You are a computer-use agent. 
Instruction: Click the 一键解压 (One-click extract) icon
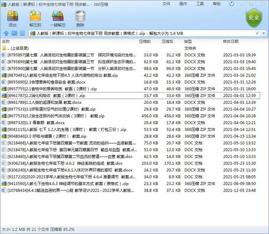(58, 16)
